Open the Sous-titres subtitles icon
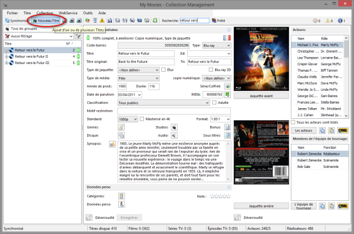The image size is (354, 234). tap(227, 135)
